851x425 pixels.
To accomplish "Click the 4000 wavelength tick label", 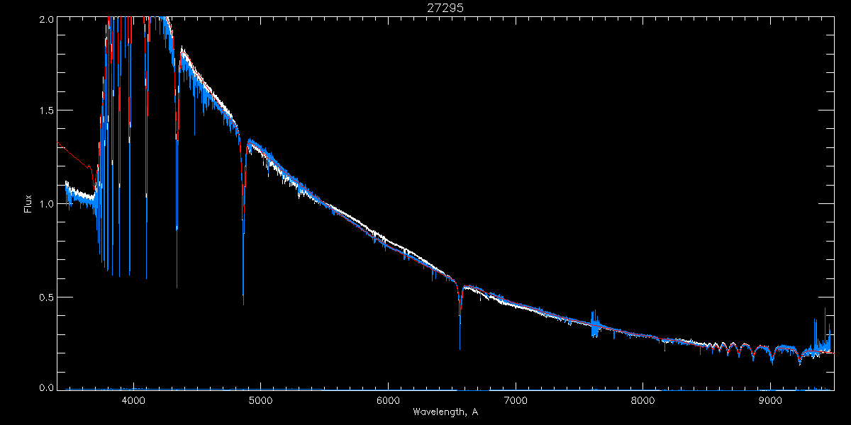I will click(x=133, y=400).
